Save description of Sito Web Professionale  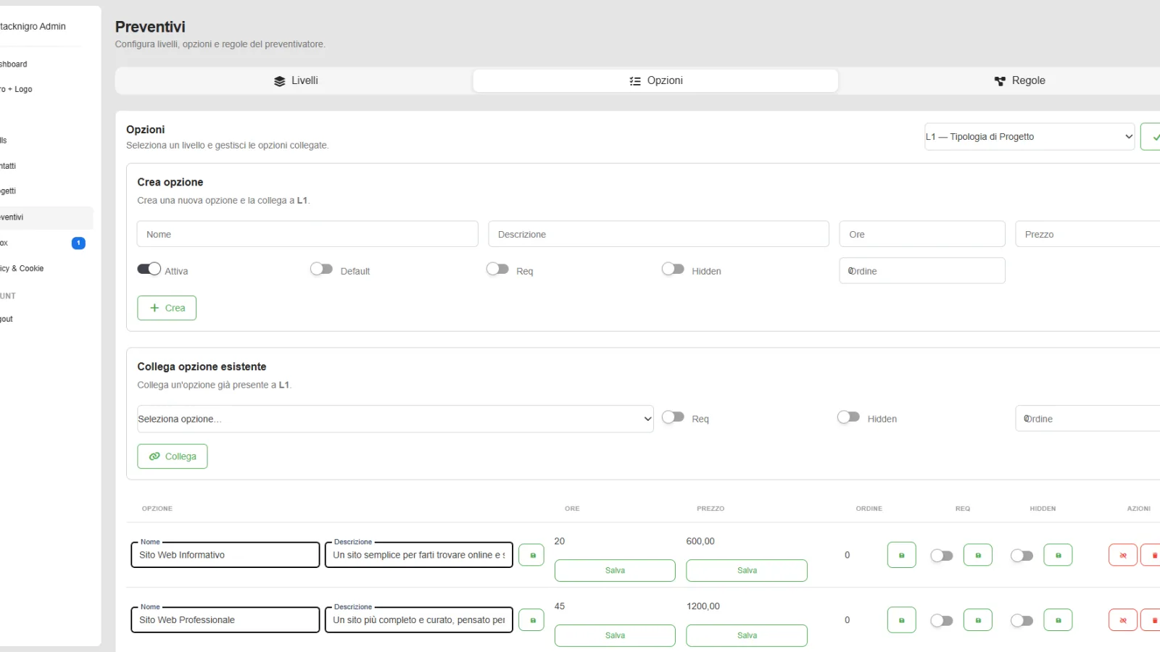coord(532,620)
